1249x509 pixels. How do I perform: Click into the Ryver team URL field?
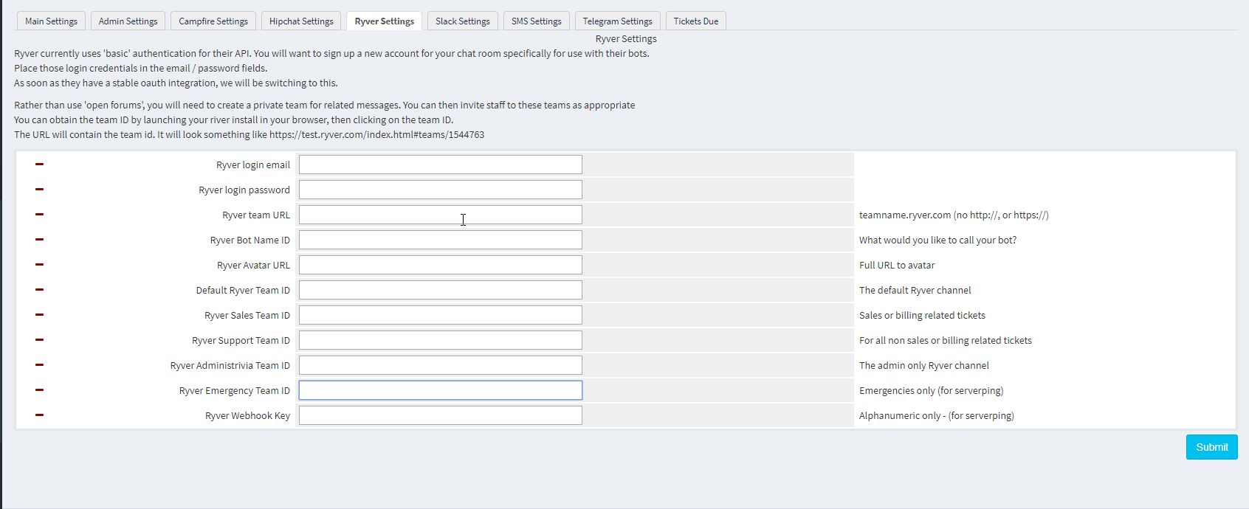coord(441,215)
